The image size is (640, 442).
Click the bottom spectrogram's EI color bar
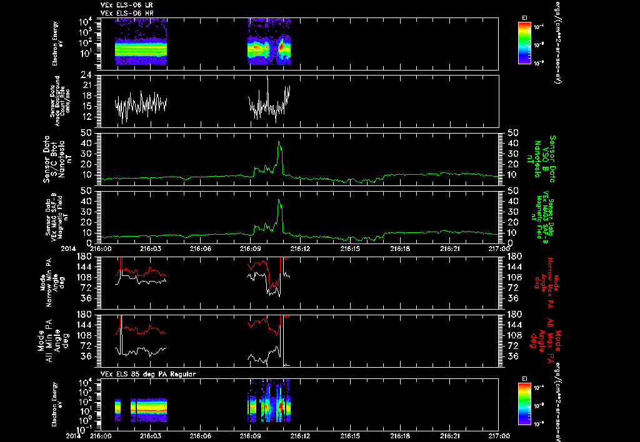tap(524, 404)
